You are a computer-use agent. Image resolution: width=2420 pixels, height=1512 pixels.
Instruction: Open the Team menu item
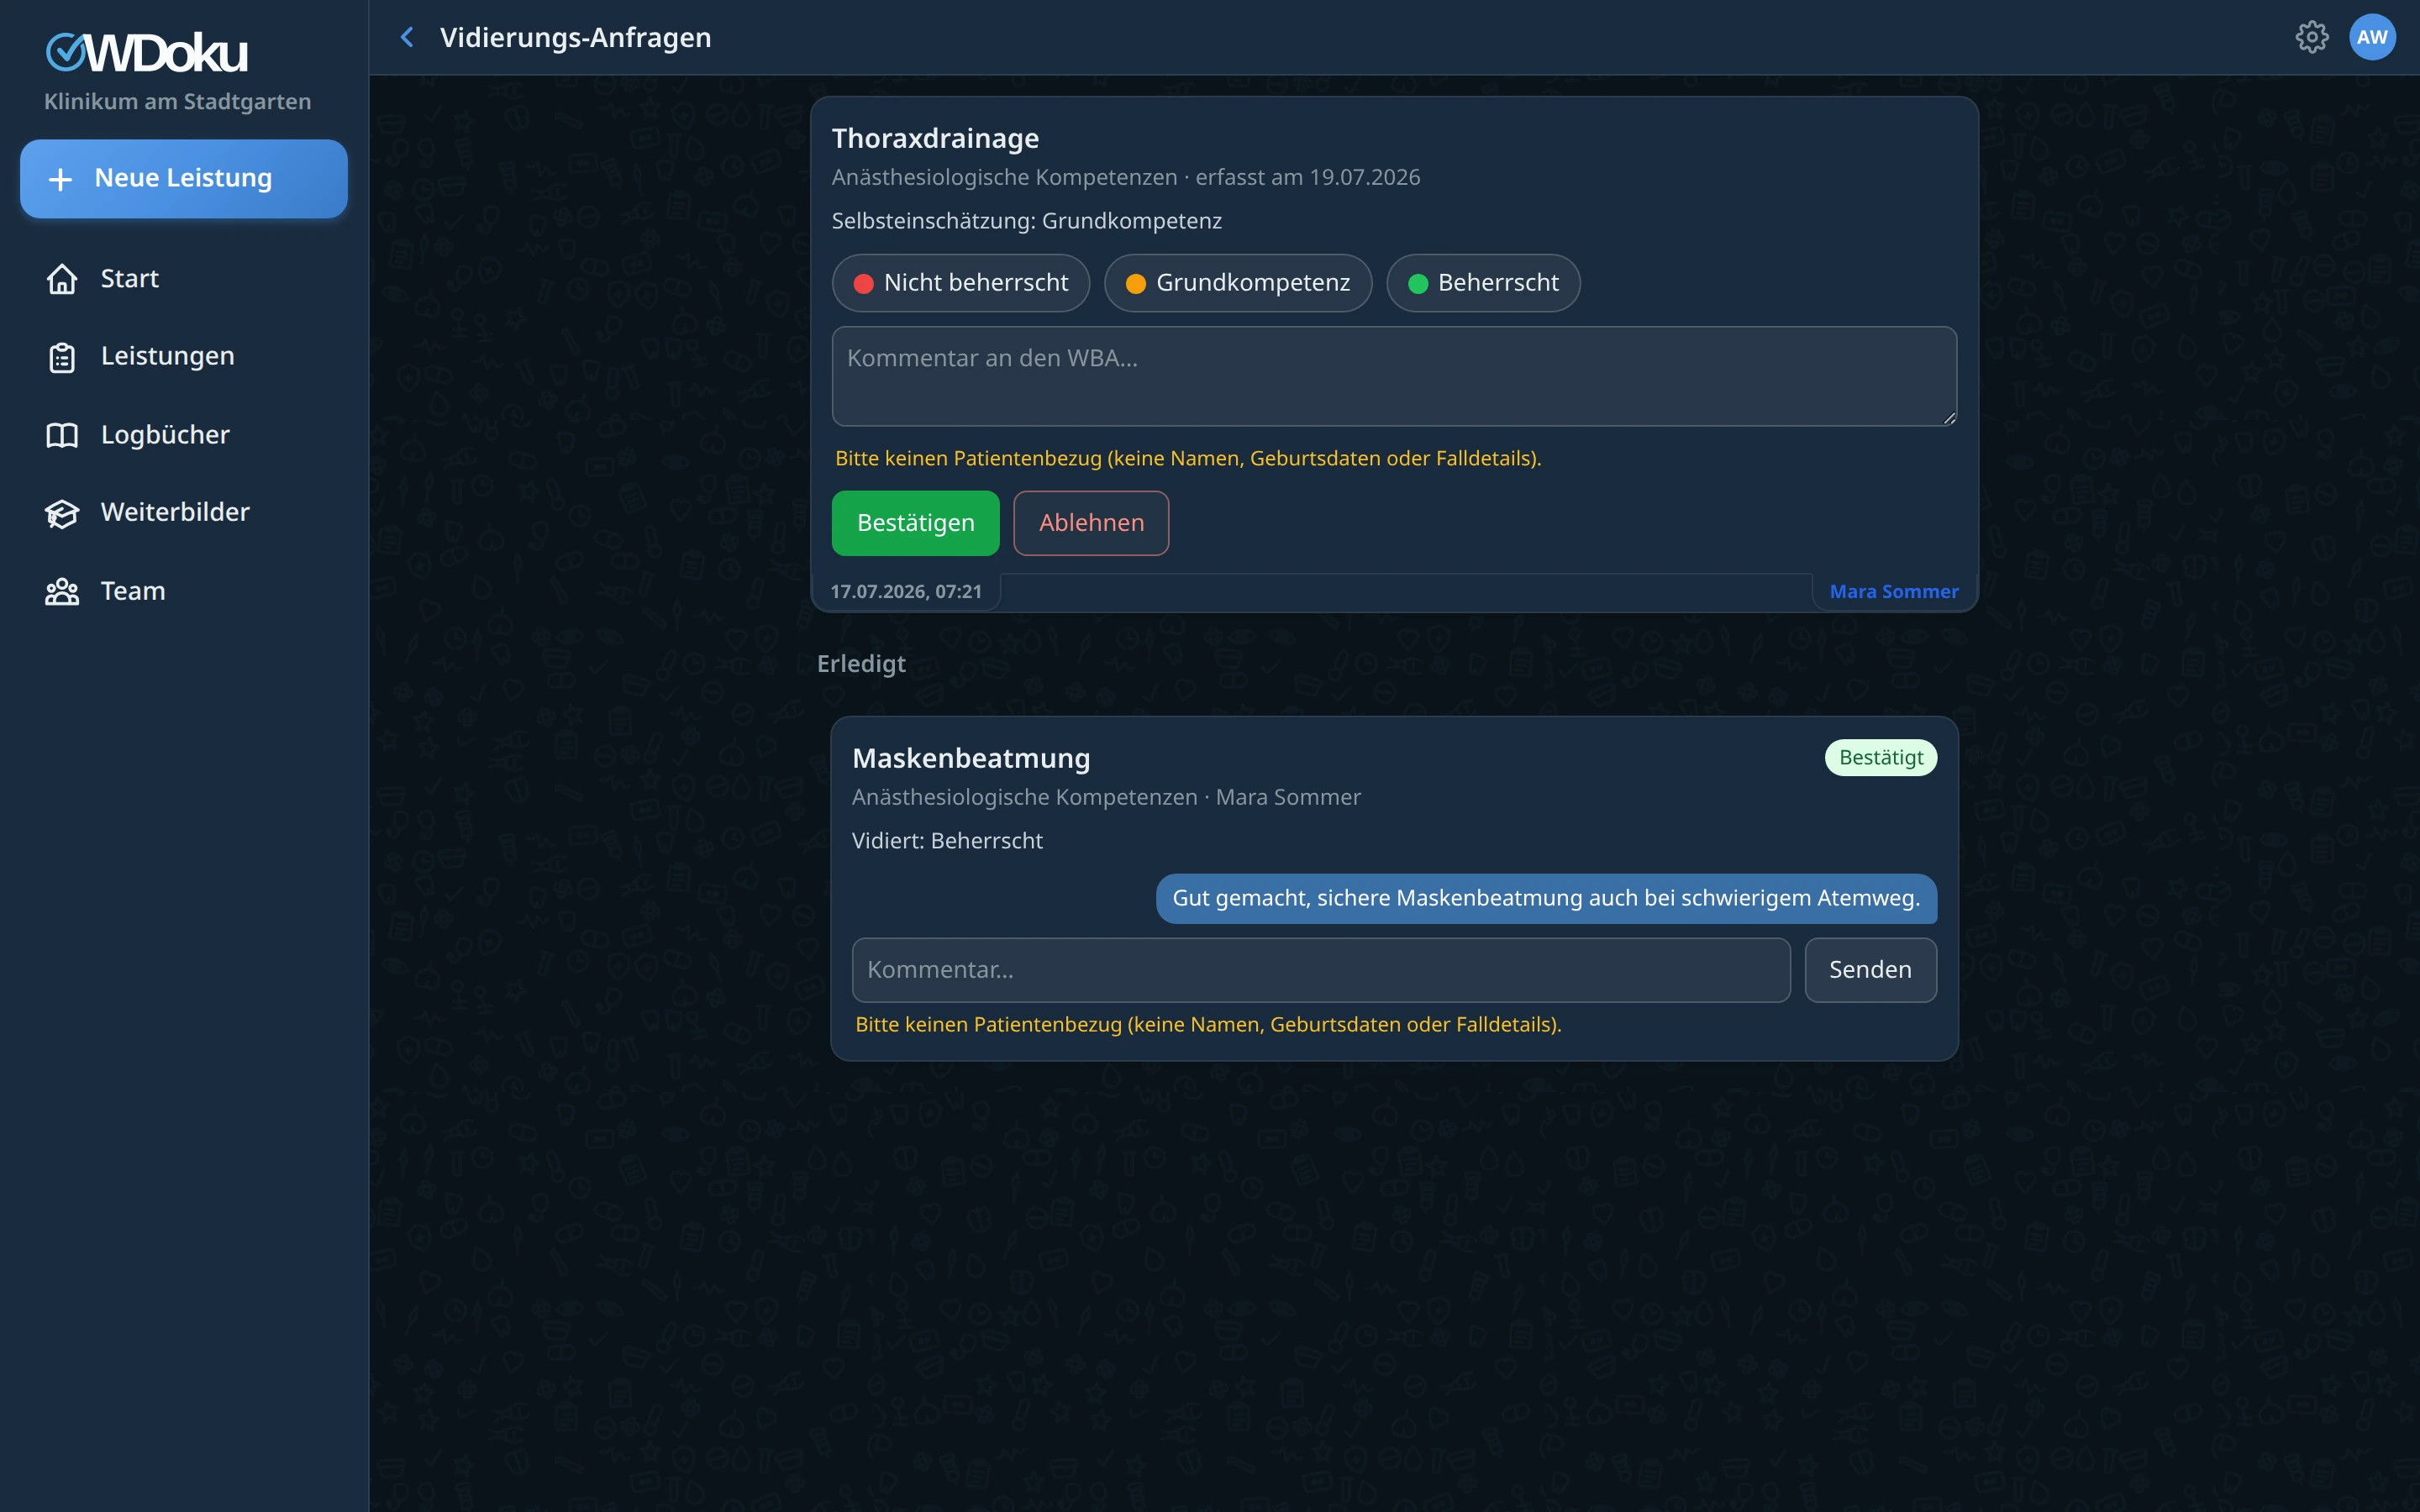(184, 591)
